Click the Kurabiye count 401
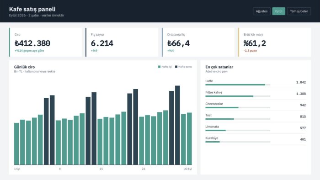 pyautogui.click(x=303, y=139)
